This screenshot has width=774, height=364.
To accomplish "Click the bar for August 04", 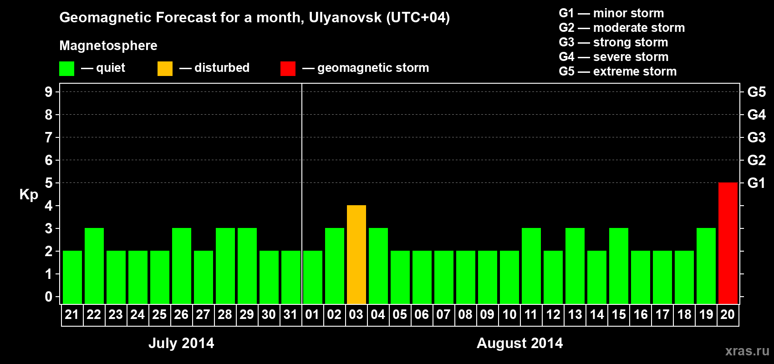I will click(x=378, y=266).
